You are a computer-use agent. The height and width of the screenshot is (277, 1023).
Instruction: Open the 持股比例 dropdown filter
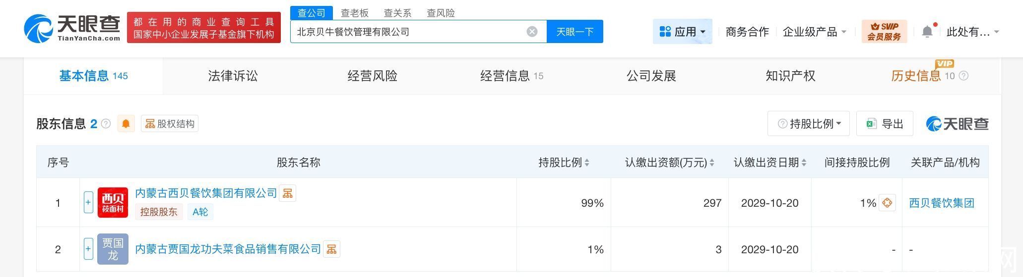(809, 124)
